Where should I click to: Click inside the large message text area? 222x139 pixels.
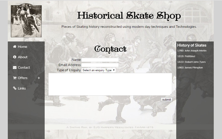tap(110, 84)
